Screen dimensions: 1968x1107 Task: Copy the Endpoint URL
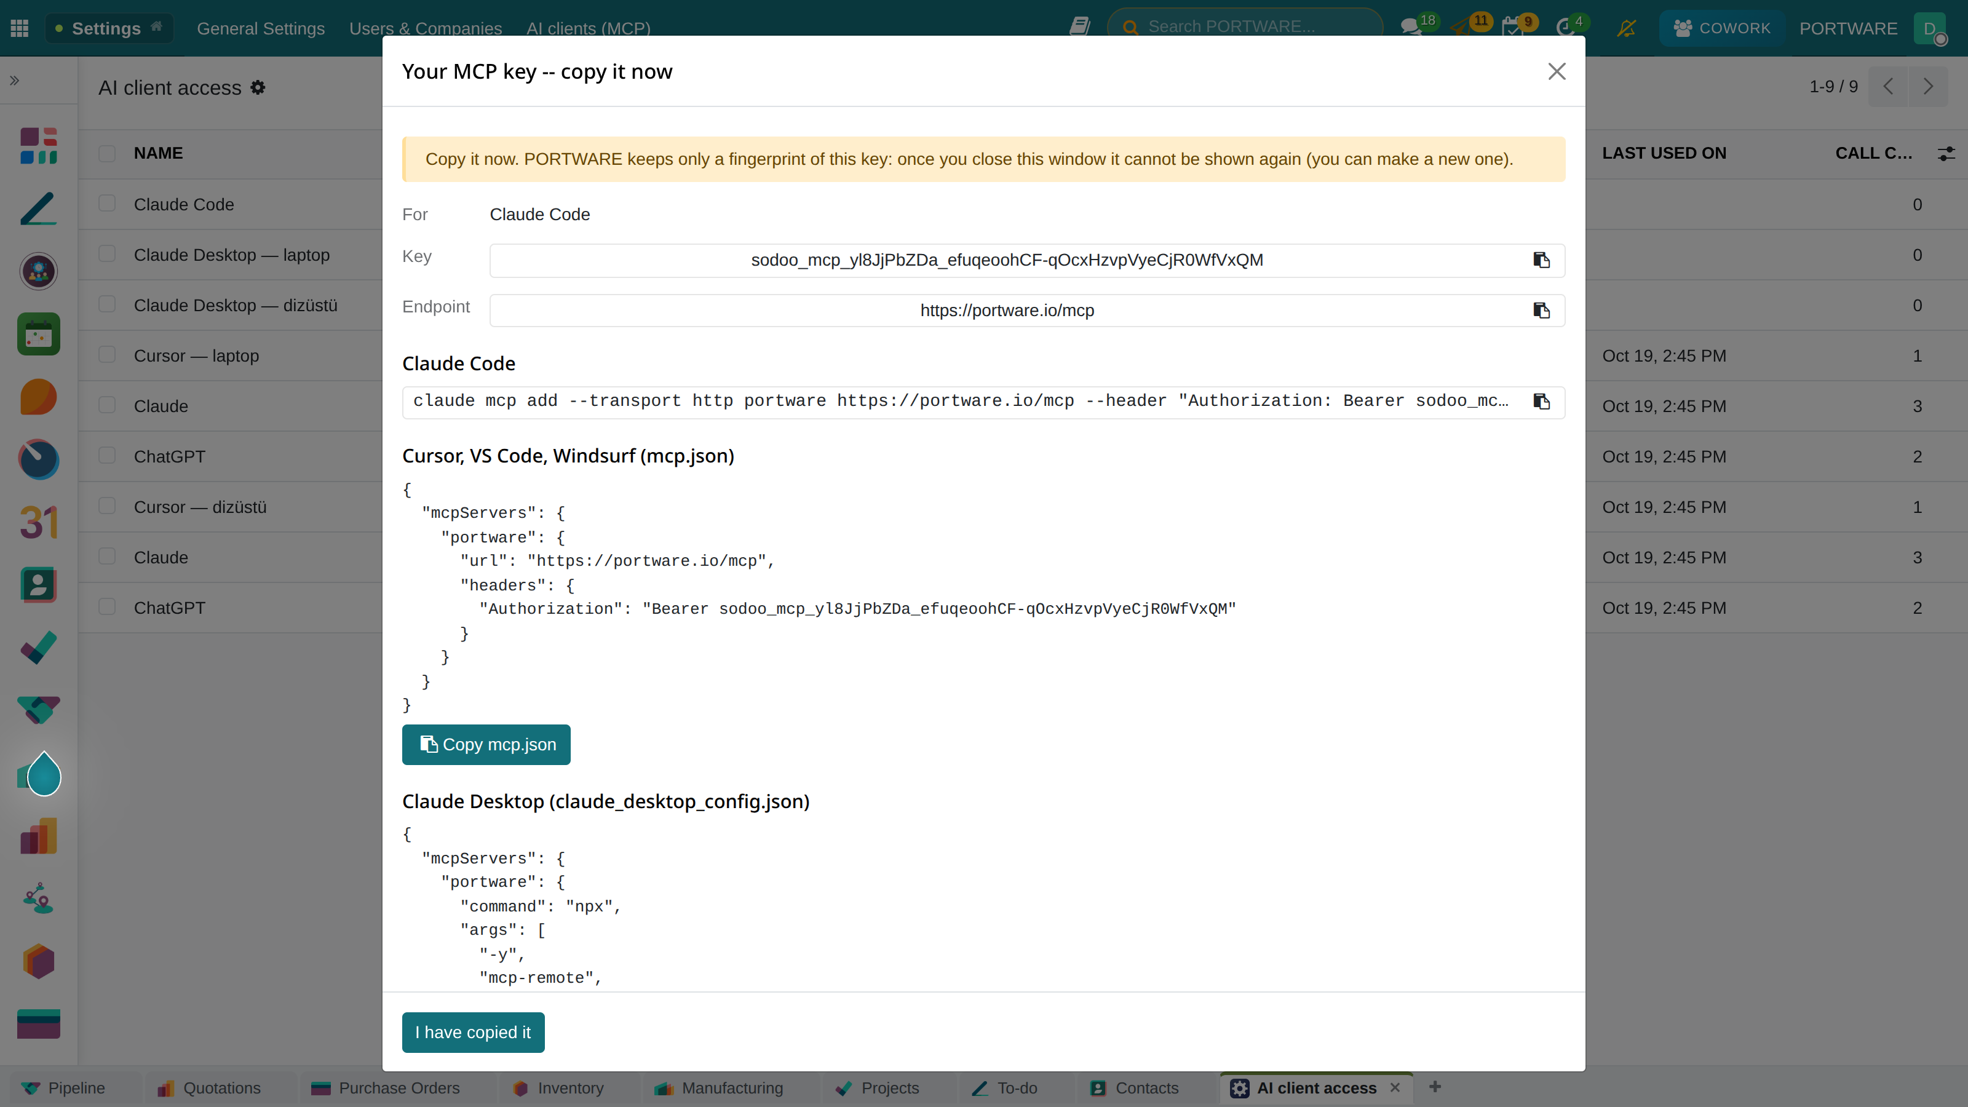1541,310
